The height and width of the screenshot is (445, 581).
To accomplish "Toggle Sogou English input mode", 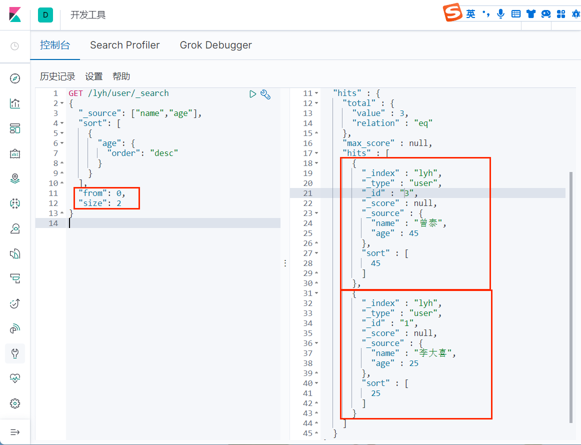I will [470, 14].
